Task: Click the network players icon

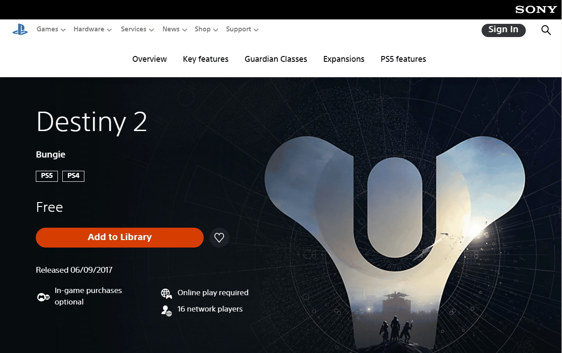Action: 166,310
